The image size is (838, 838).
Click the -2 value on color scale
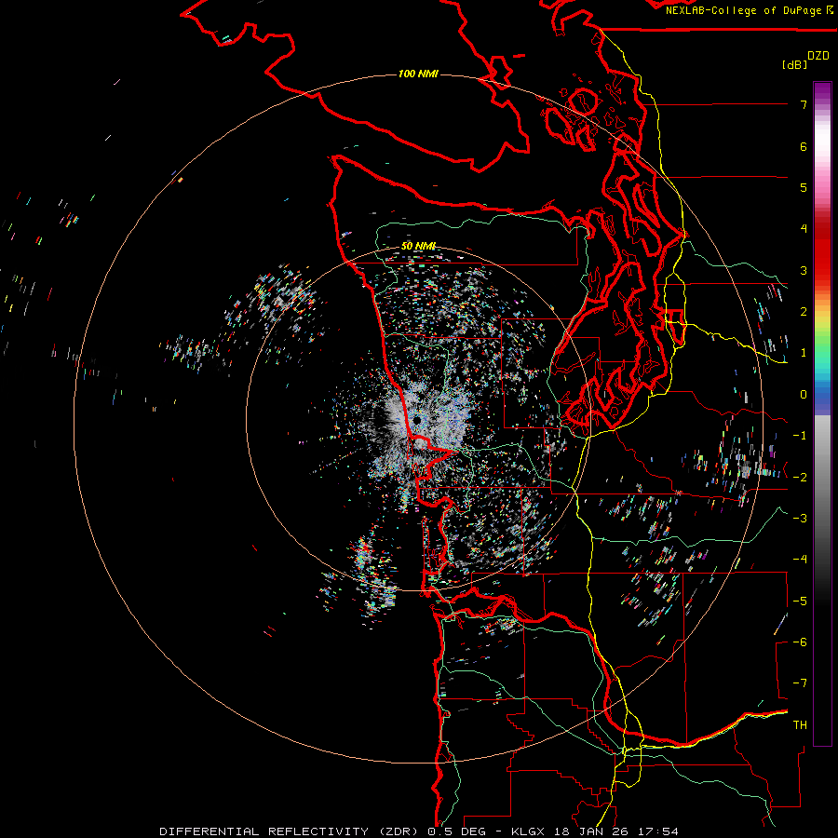click(x=800, y=478)
